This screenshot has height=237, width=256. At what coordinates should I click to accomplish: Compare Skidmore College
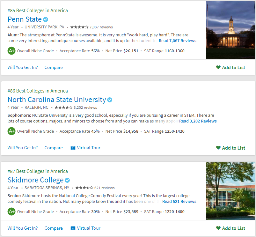(54, 228)
